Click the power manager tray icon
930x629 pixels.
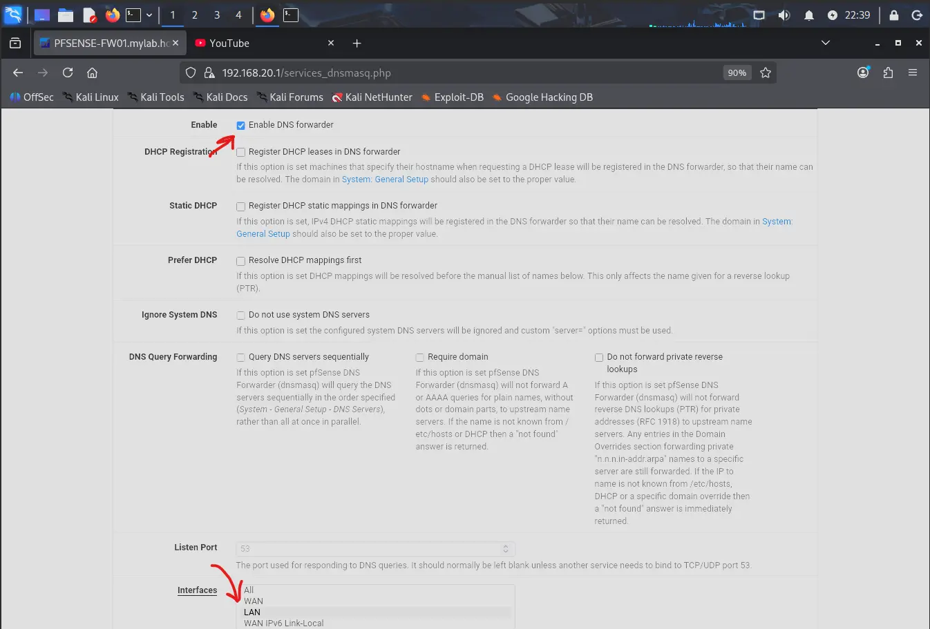[833, 14]
